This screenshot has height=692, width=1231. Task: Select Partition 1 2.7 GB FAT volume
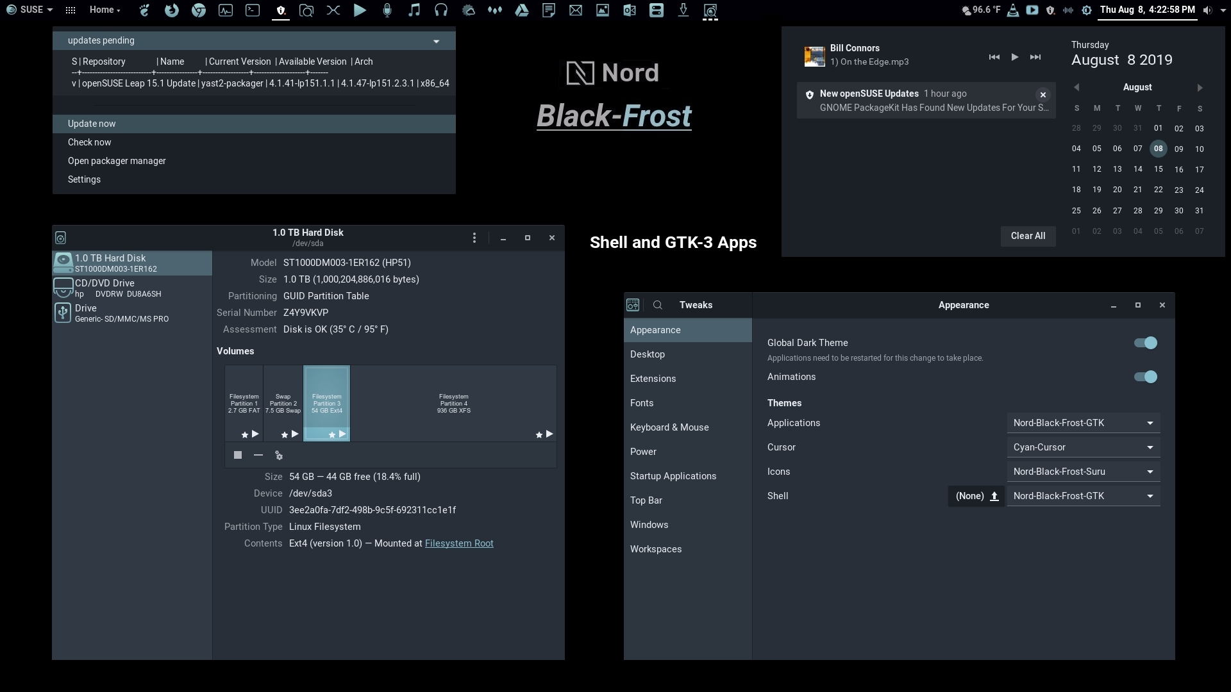244,403
